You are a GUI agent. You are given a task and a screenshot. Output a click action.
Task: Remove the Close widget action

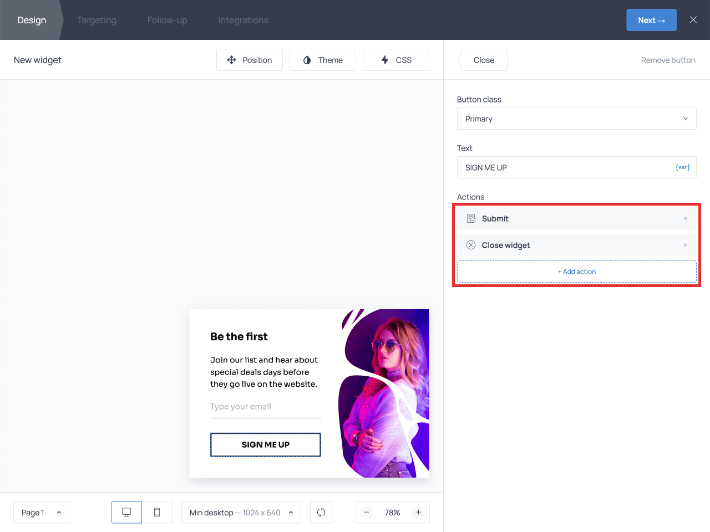pyautogui.click(x=686, y=245)
